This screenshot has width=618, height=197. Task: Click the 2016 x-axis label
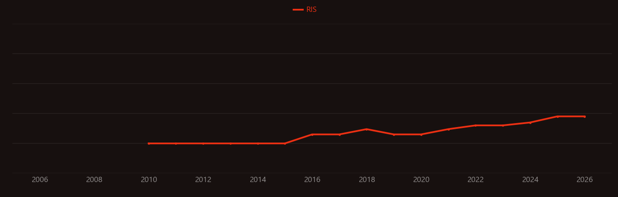pyautogui.click(x=312, y=180)
